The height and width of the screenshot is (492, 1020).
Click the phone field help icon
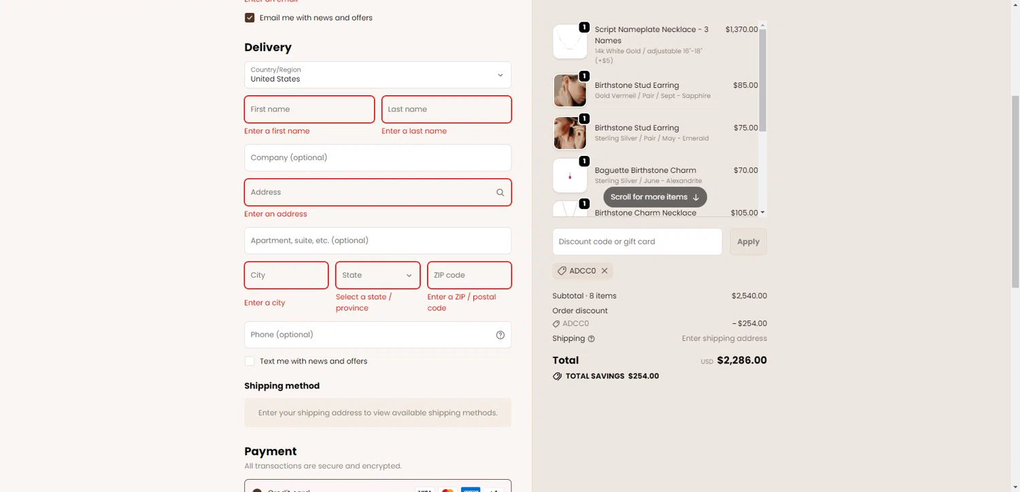(500, 335)
